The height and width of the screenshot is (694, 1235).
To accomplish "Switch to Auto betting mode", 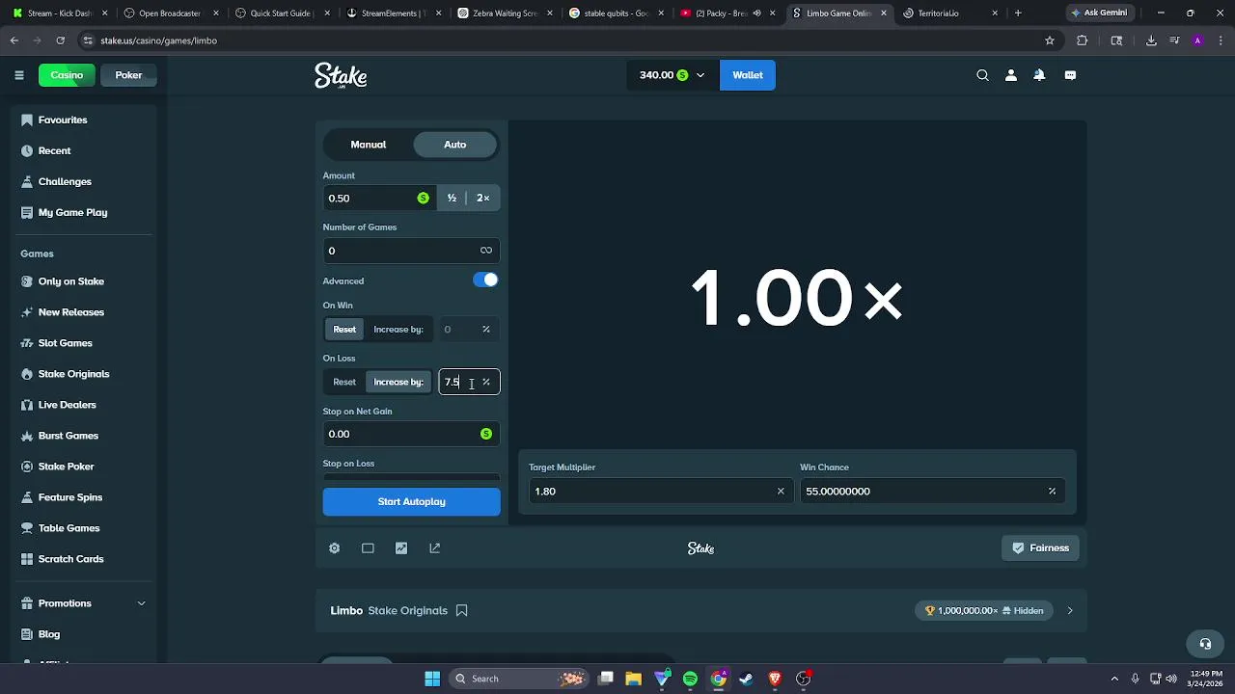I will (455, 145).
